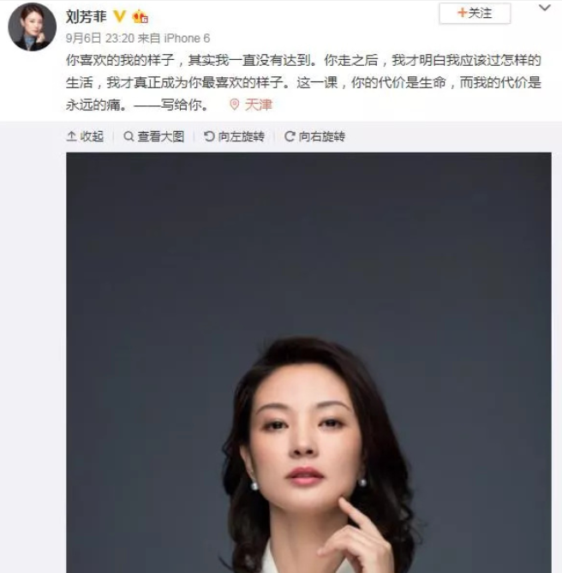562x573 pixels.
Task: Click the expanded portrait photo
Action: pos(308,362)
